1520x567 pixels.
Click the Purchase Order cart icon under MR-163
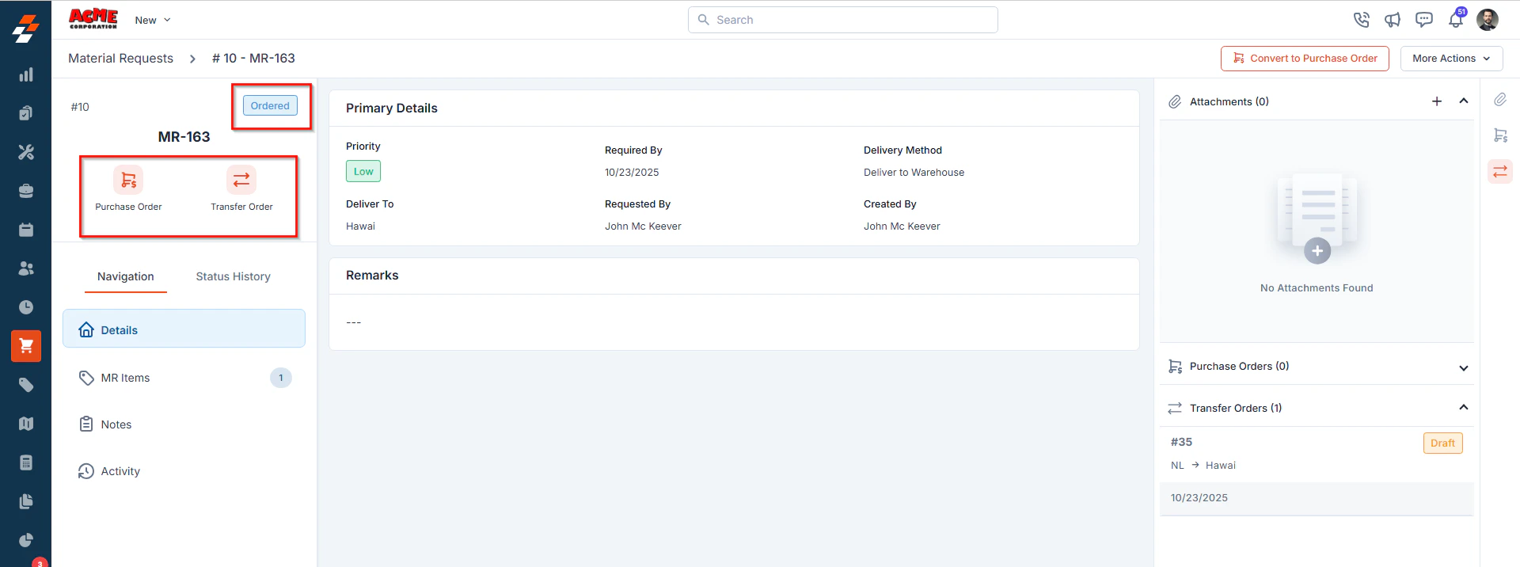coord(128,181)
